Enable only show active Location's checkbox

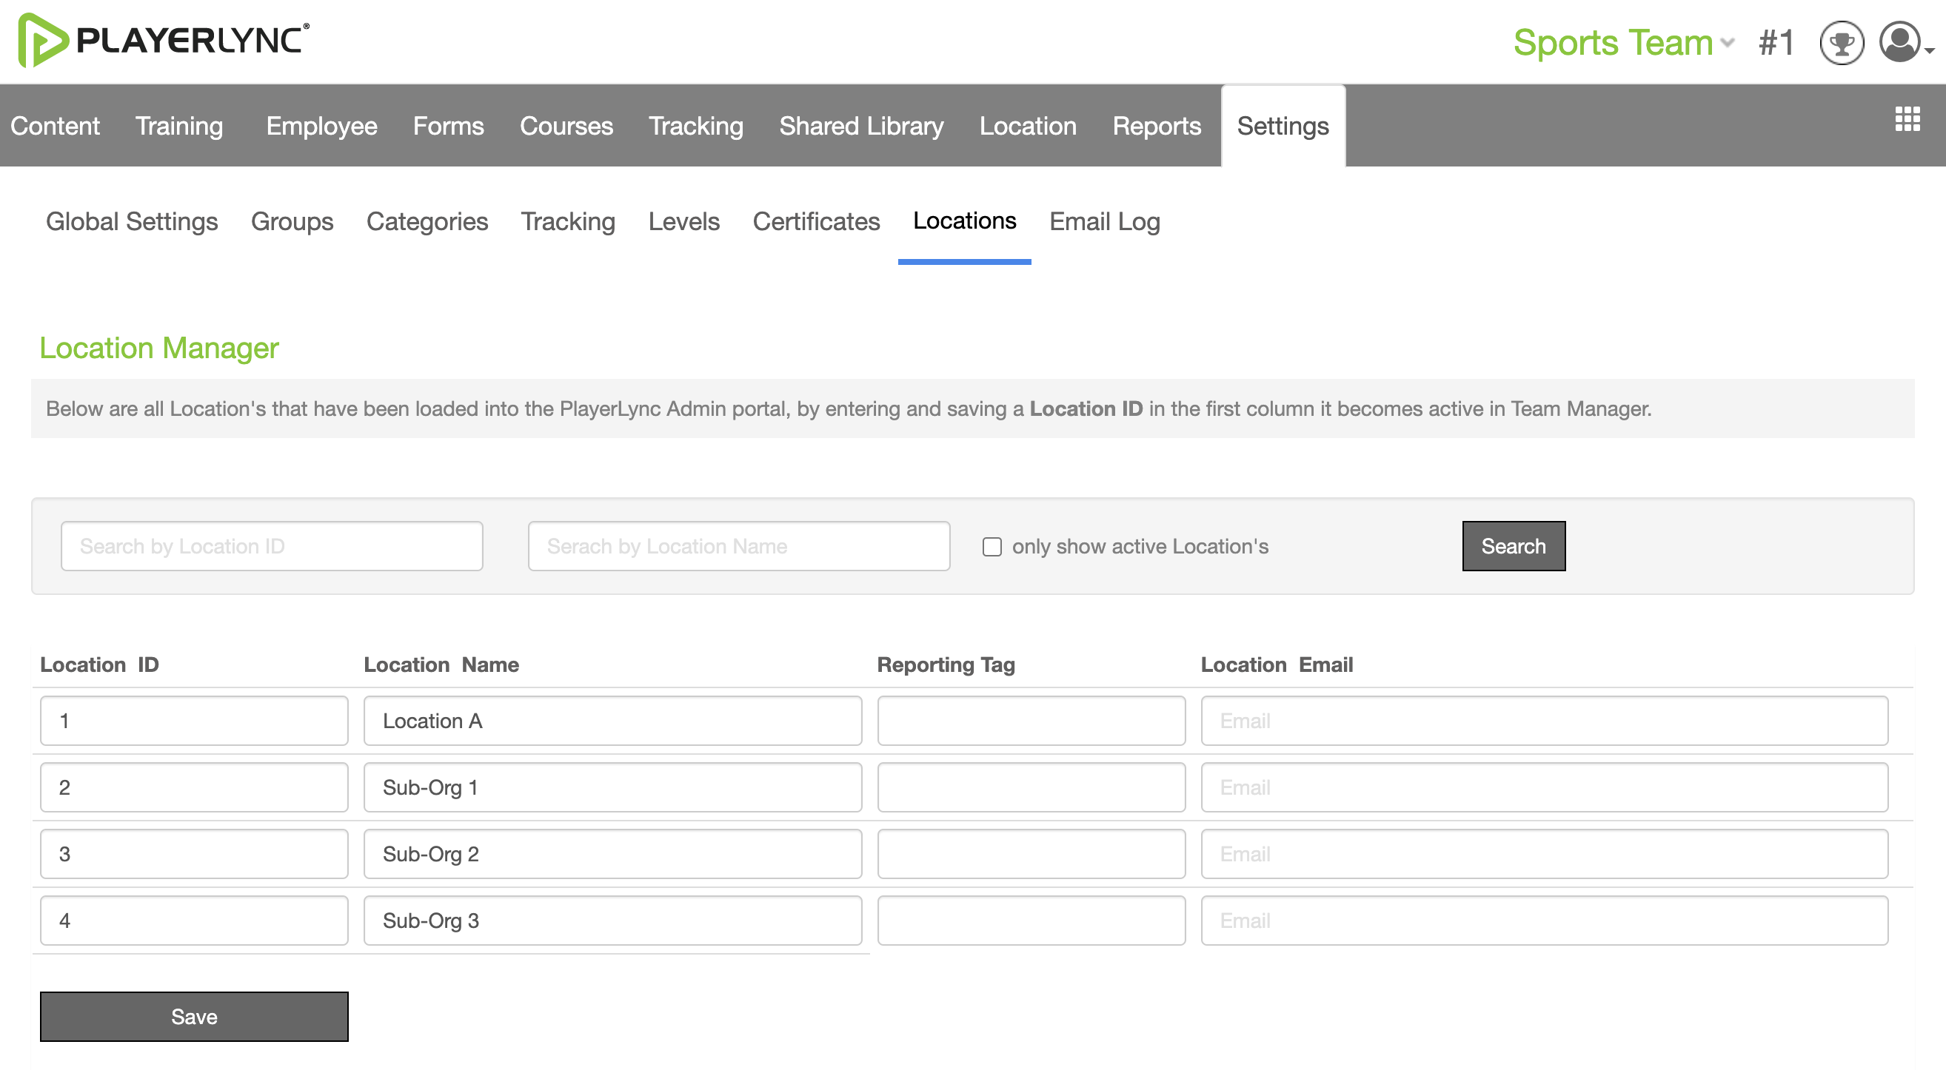[992, 546]
